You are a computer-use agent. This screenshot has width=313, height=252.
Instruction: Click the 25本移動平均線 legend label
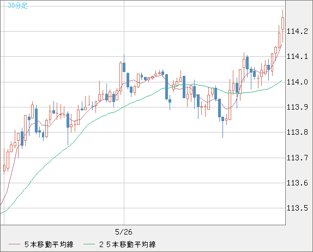128,244
